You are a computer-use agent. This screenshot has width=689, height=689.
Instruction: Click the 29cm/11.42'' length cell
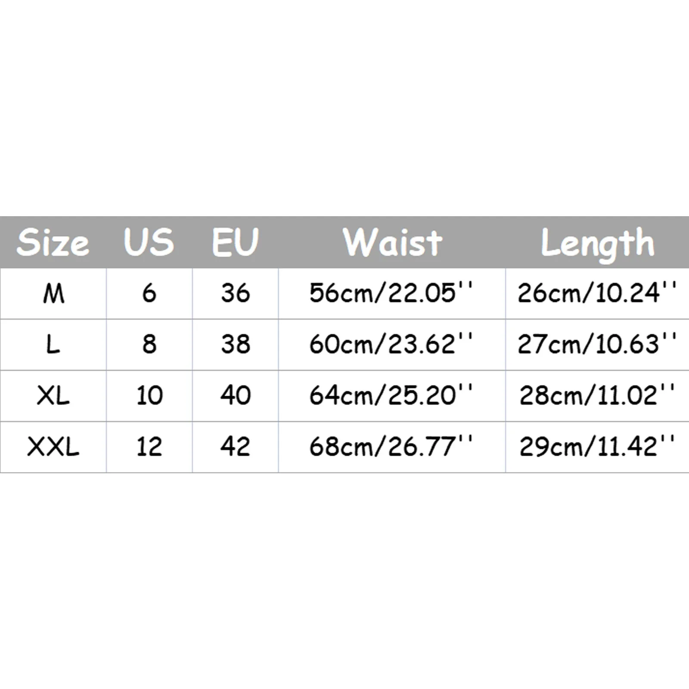pos(597,447)
